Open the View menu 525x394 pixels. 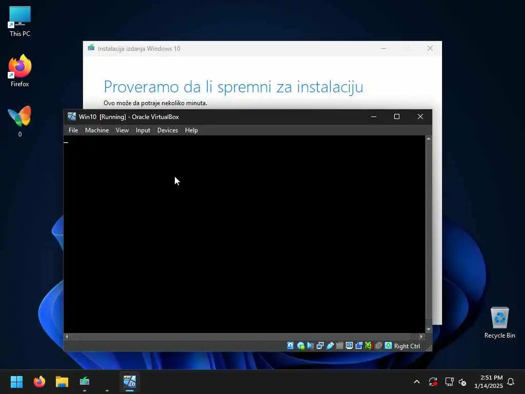click(122, 130)
